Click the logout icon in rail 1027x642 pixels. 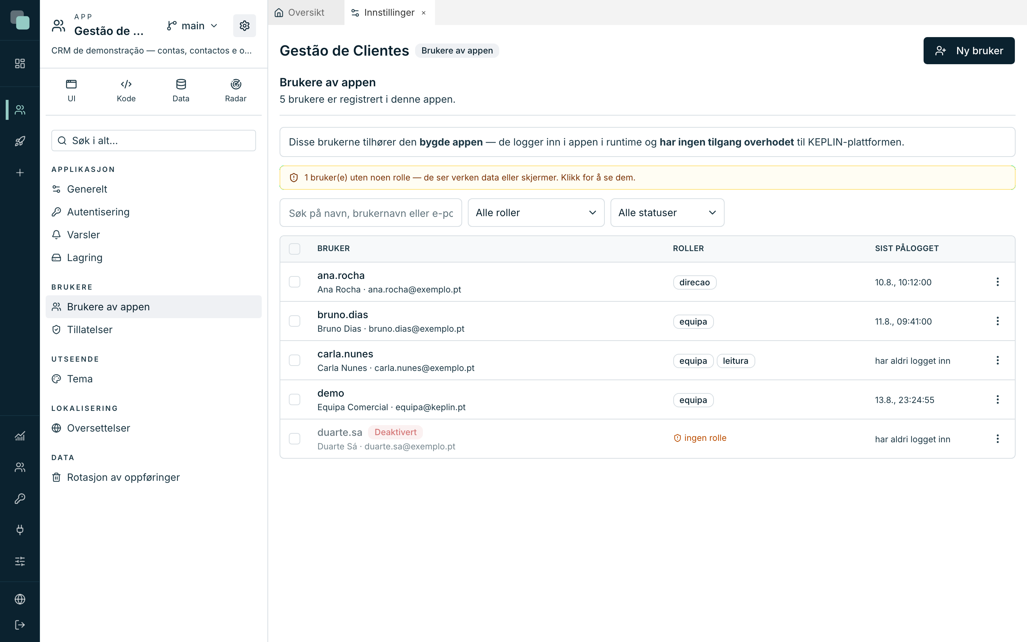point(20,625)
